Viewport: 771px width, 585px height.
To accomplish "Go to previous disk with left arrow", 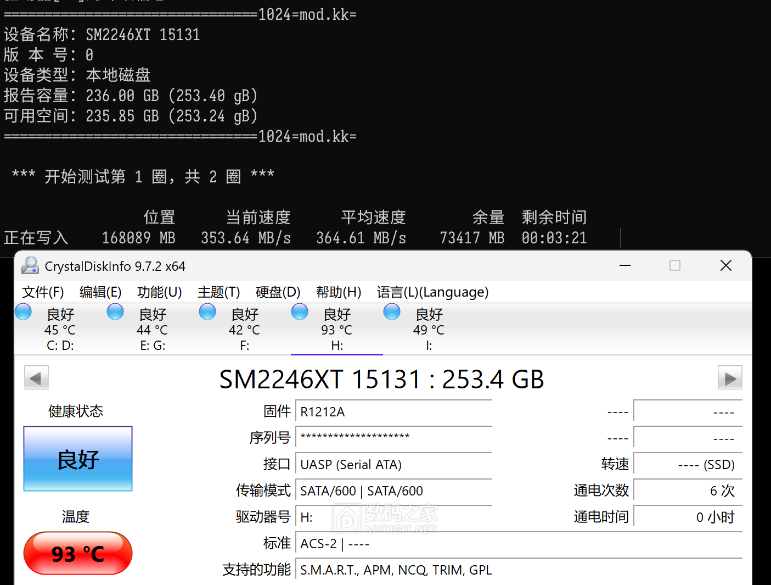I will (36, 378).
